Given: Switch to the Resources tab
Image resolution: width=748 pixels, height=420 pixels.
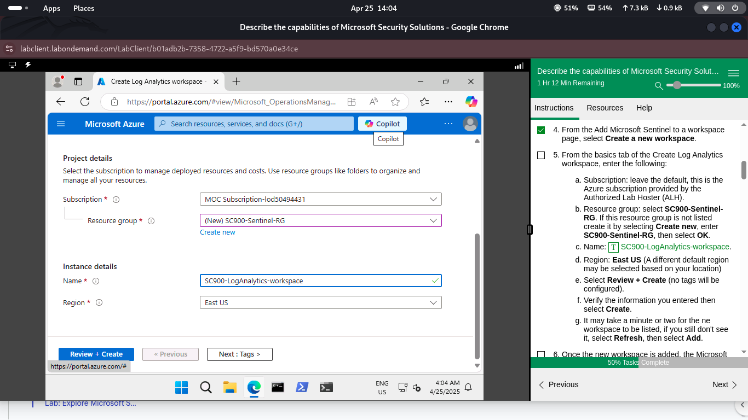Looking at the screenshot, I should [x=605, y=108].
